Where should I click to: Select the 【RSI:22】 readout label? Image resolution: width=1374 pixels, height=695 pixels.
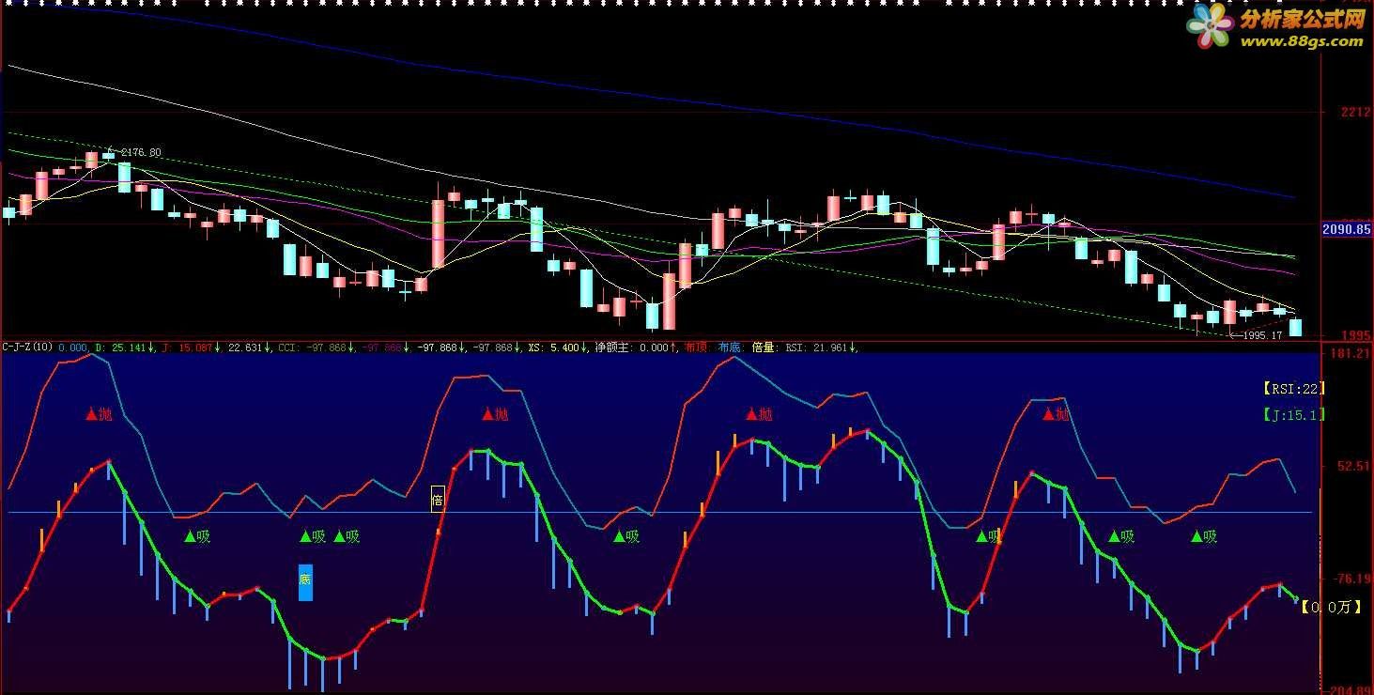point(1293,388)
